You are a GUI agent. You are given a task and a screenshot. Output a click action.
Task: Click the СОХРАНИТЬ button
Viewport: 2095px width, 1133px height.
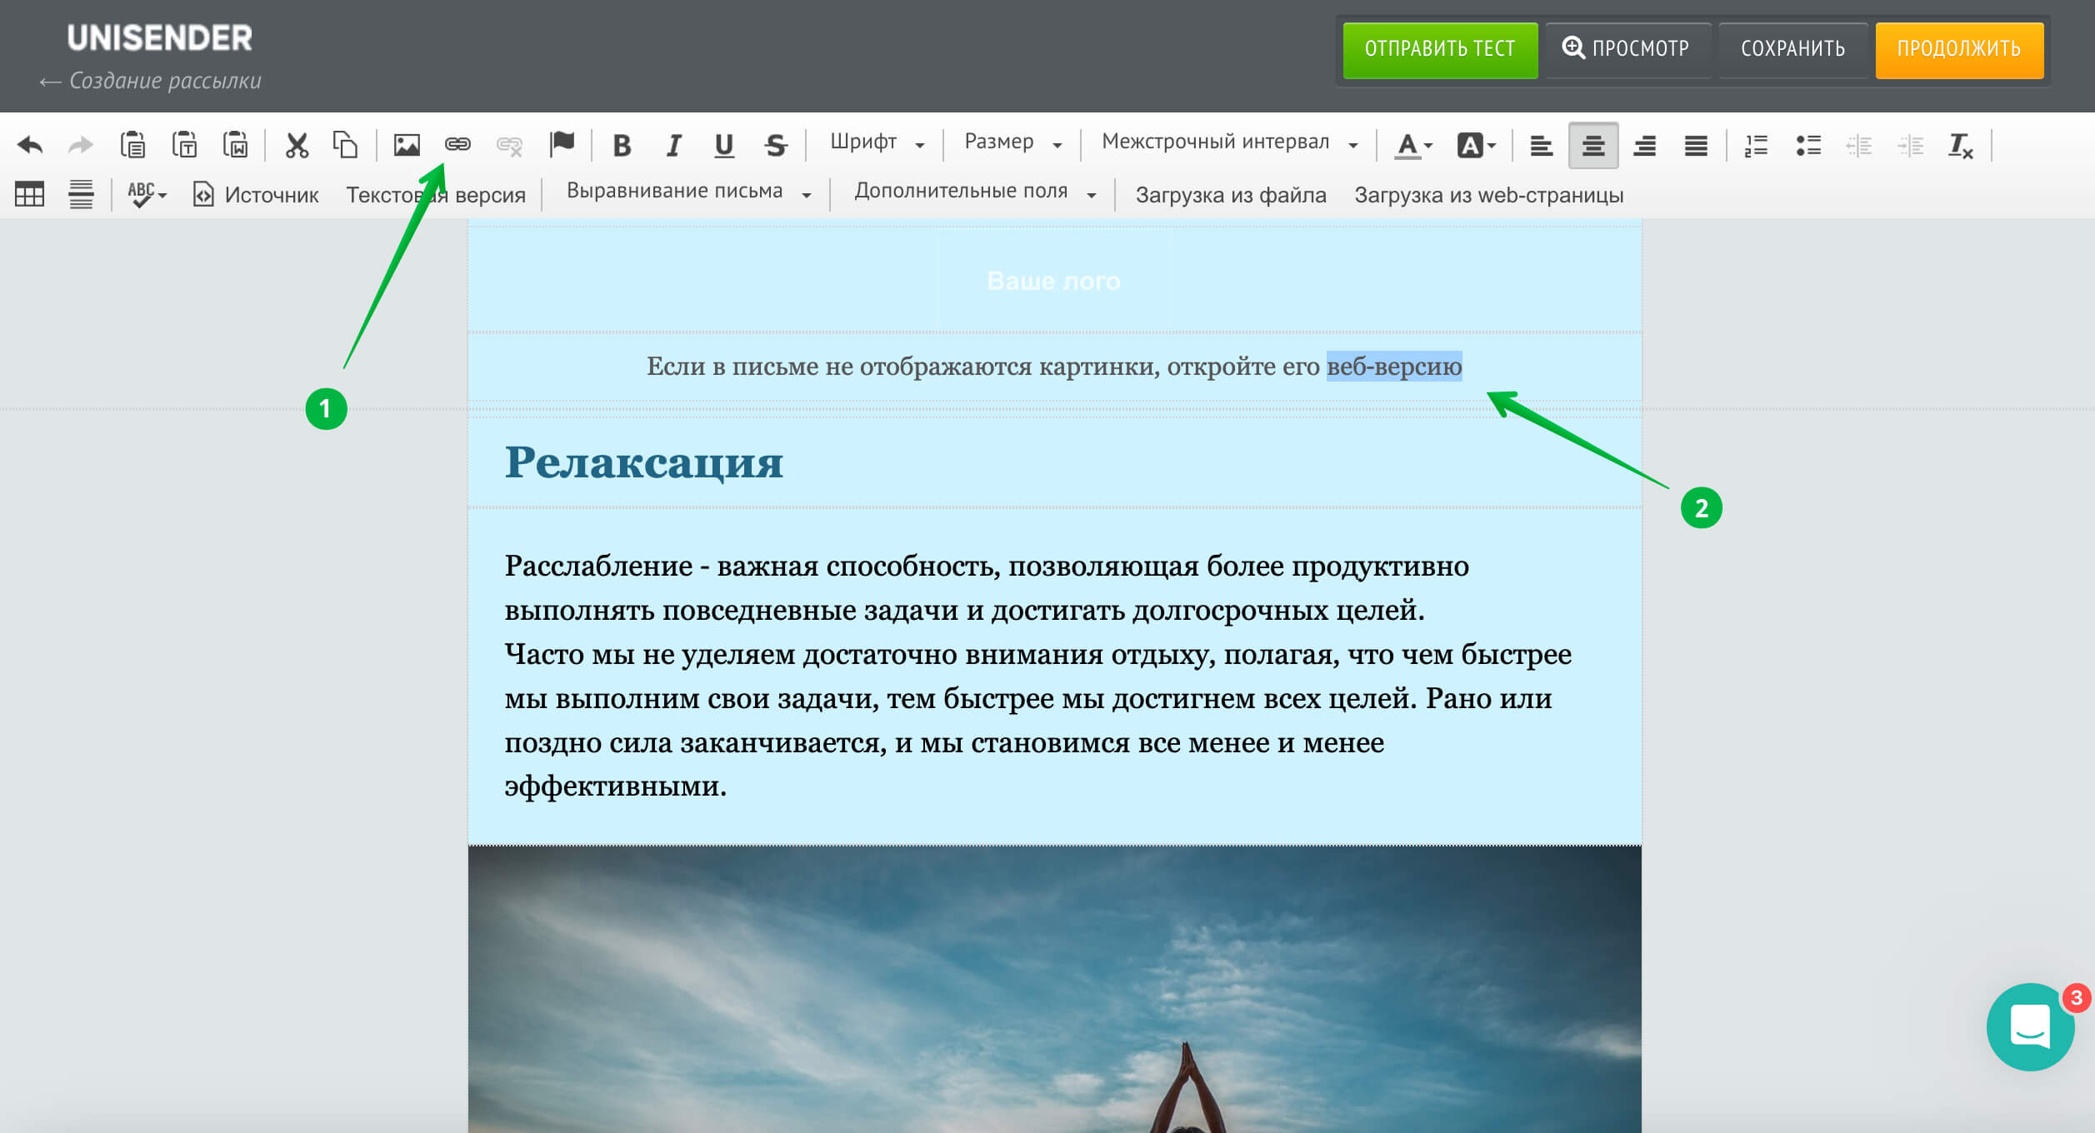pos(1792,50)
